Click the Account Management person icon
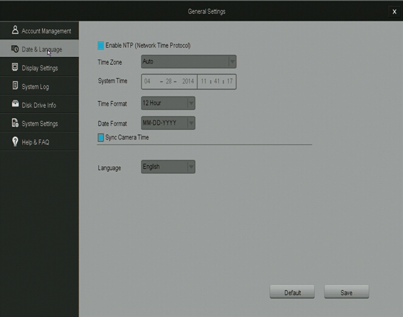 click(x=15, y=30)
